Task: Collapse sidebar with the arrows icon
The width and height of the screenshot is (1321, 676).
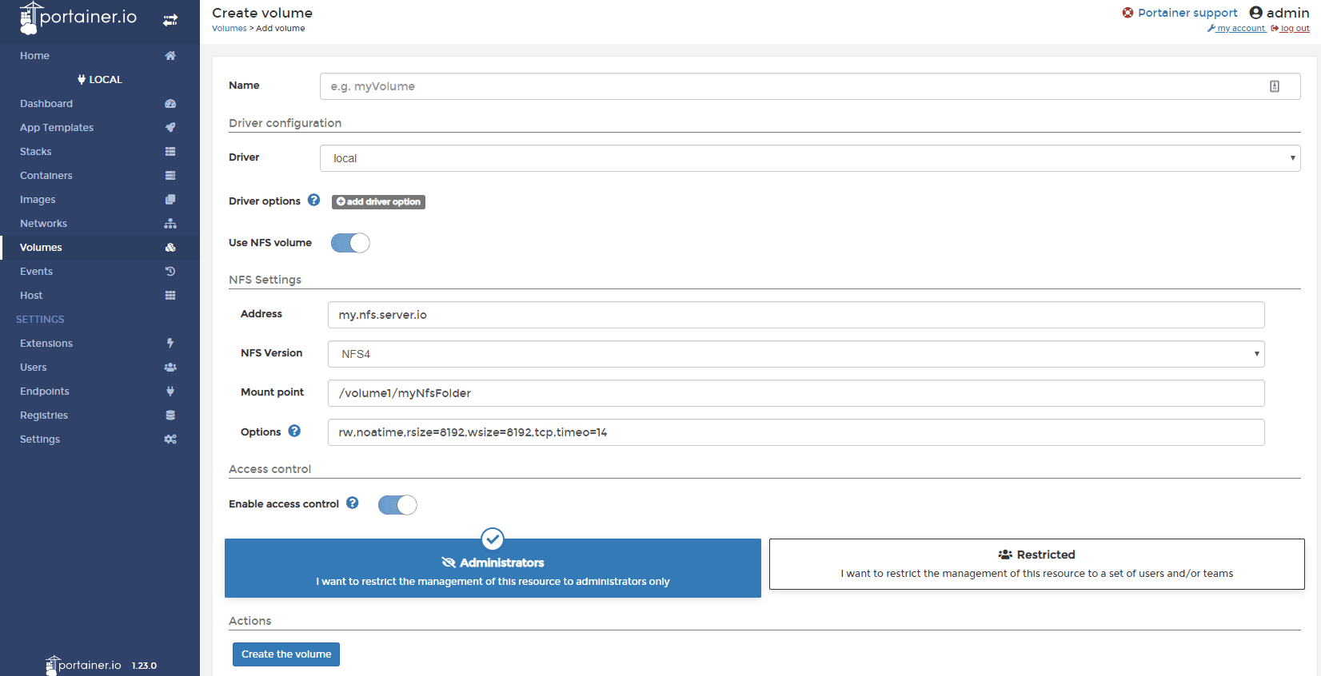Action: [170, 20]
